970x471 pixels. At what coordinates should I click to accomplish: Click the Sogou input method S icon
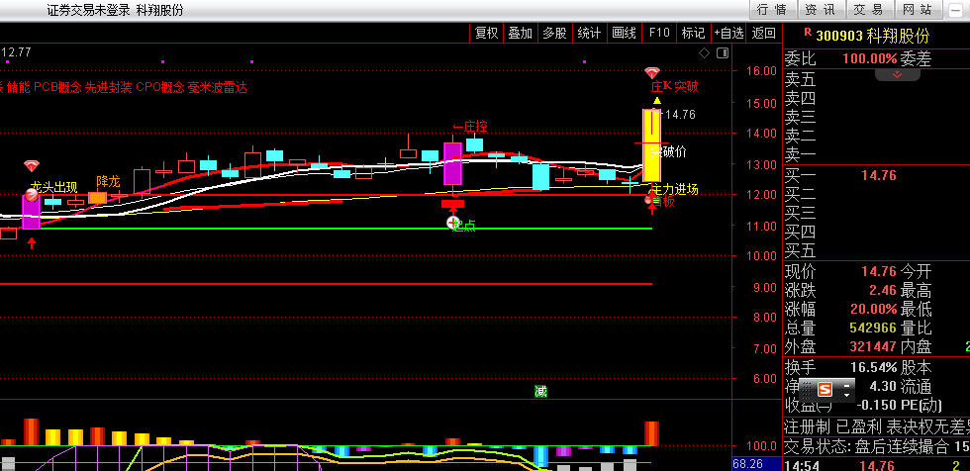pyautogui.click(x=824, y=389)
